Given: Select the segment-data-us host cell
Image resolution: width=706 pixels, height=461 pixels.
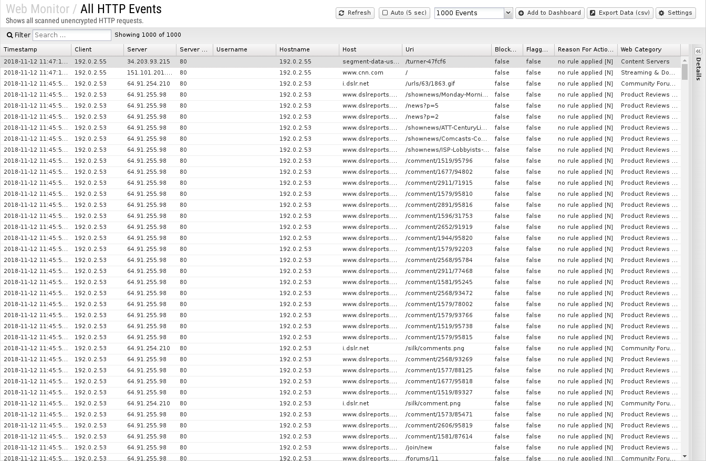Looking at the screenshot, I should 371,61.
